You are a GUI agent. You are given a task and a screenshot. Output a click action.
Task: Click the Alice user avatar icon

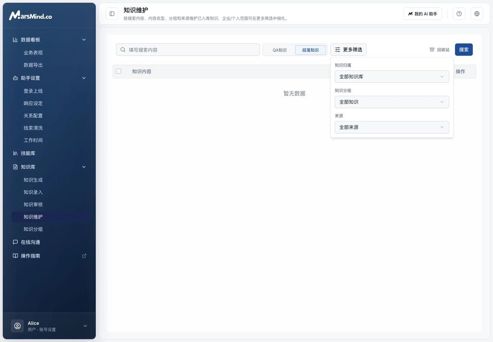pyautogui.click(x=17, y=326)
